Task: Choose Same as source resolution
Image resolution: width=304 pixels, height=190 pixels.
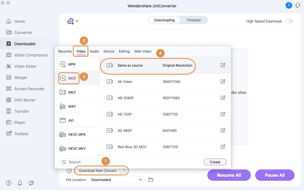Action: pos(165,65)
